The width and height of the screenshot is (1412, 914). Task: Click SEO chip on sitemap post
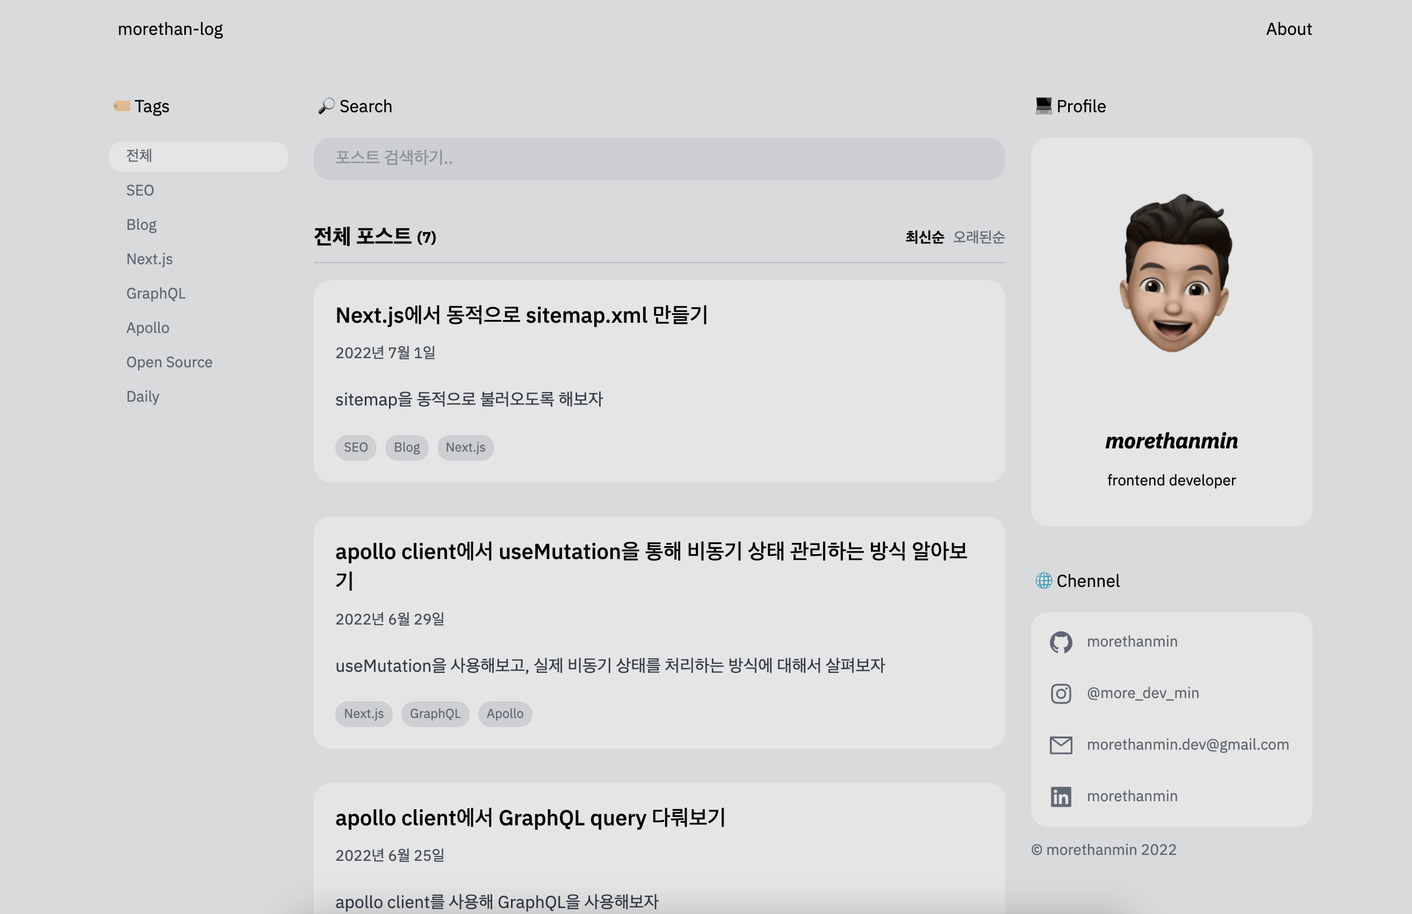coord(356,447)
